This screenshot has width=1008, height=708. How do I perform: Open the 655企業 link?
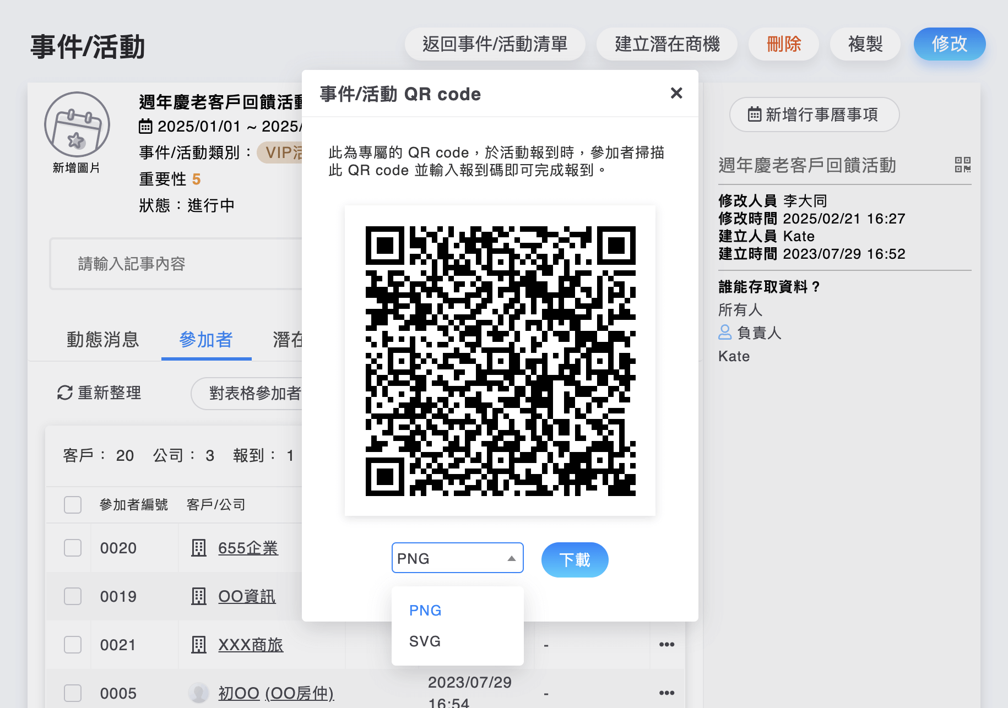click(248, 548)
